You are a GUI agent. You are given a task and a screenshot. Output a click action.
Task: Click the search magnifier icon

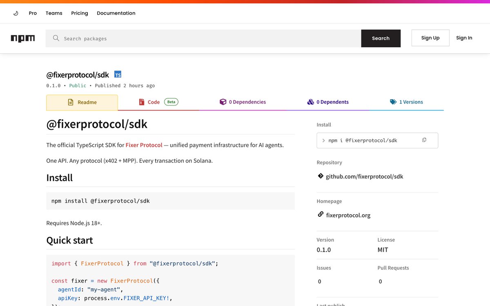[x=56, y=38]
